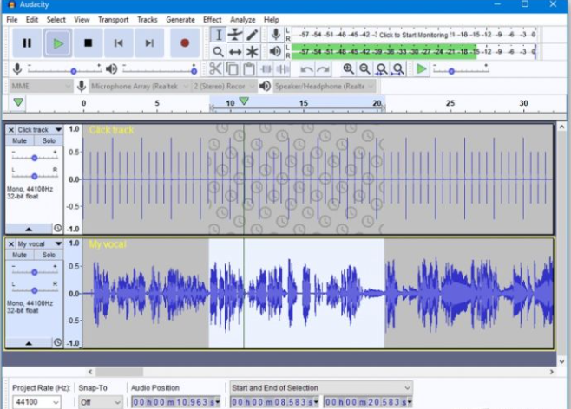Open the Transport menu
Screen dimensions: 571x409
point(114,20)
